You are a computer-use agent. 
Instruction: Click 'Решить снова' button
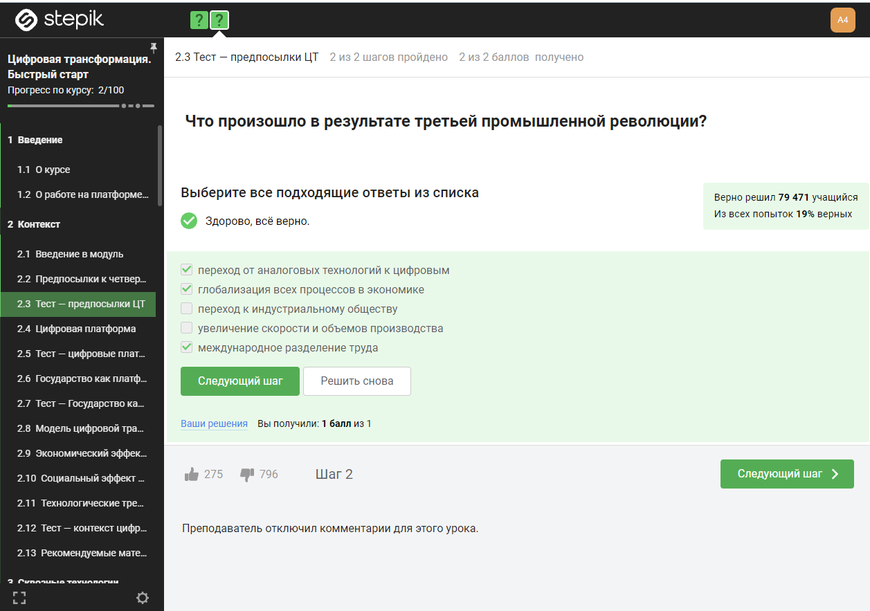click(x=357, y=381)
